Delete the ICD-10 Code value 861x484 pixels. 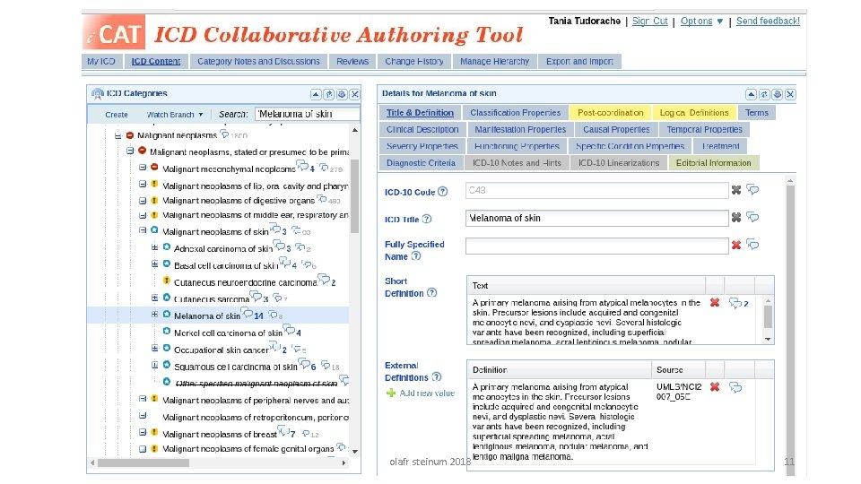736,190
